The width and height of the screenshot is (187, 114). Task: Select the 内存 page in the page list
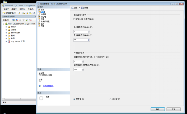(43, 12)
